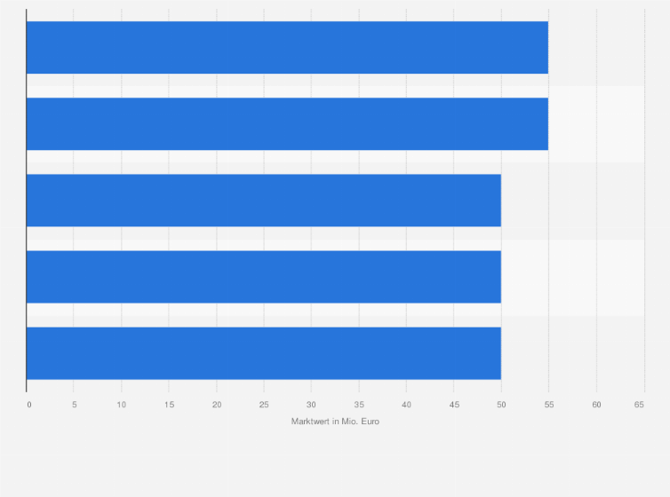This screenshot has width=670, height=497.
Task: Click the x-axis tick label 5
Action: 75,405
